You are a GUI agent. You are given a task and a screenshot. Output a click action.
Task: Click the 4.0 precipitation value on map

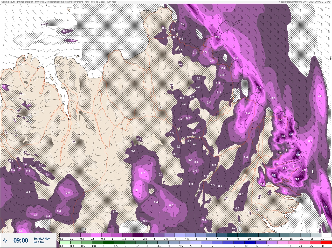point(298,155)
